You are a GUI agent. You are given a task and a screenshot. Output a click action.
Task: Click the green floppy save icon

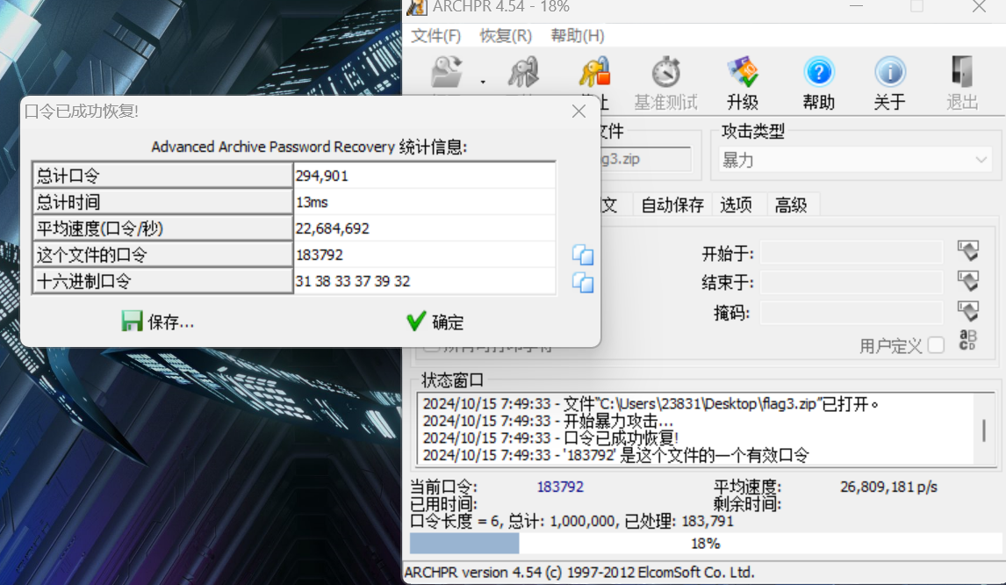133,321
